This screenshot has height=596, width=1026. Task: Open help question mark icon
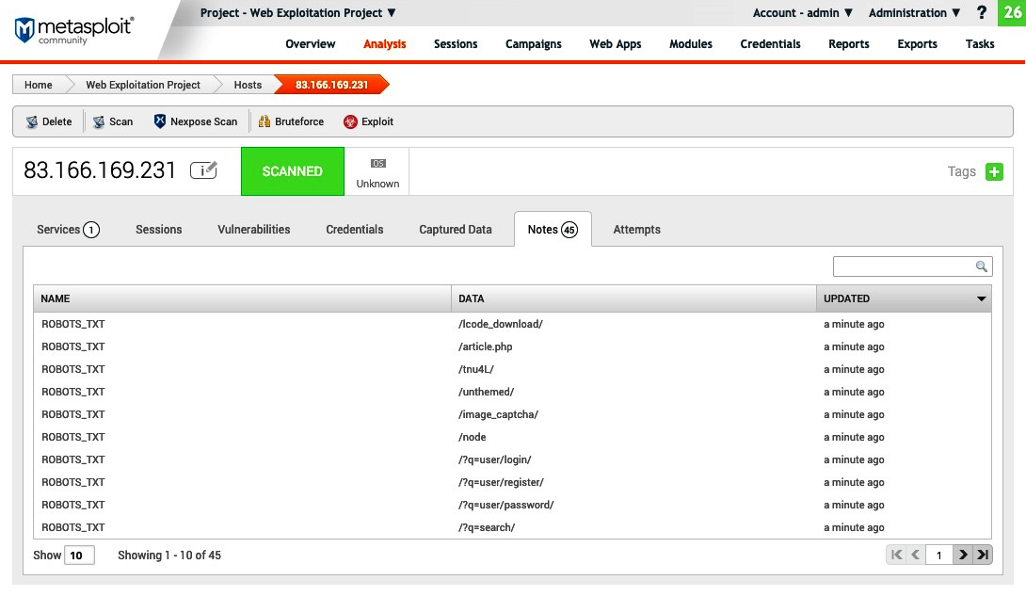982,13
